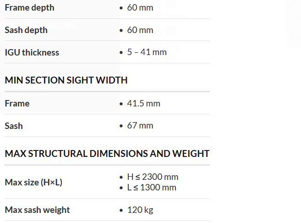Click the Max sash weight label
This screenshot has width=301, height=223.
(x=38, y=210)
